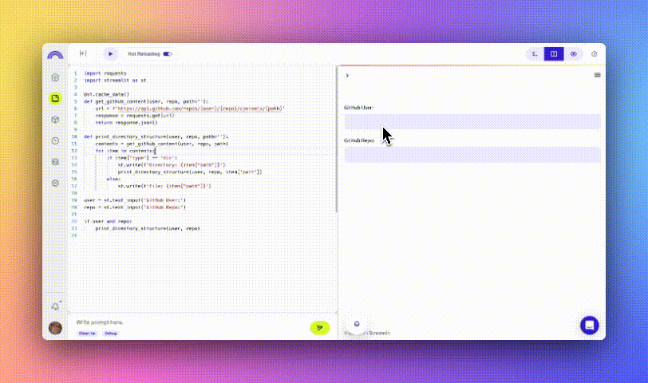
Task: Click the bottom circular sidebar icon below database
Action: coord(55,183)
